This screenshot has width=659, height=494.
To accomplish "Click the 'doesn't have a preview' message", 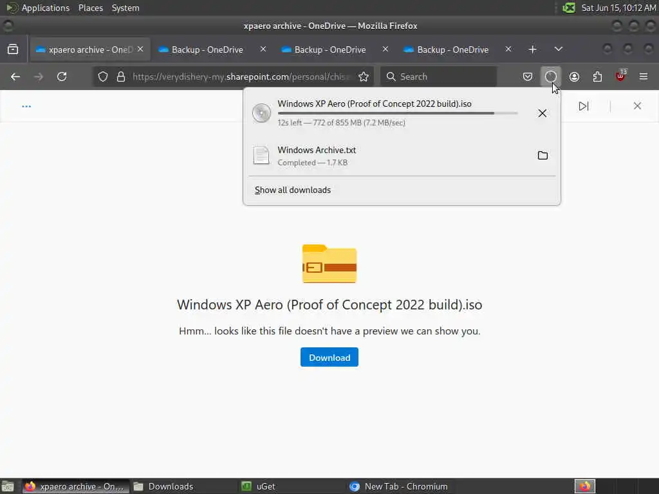I will pyautogui.click(x=329, y=331).
